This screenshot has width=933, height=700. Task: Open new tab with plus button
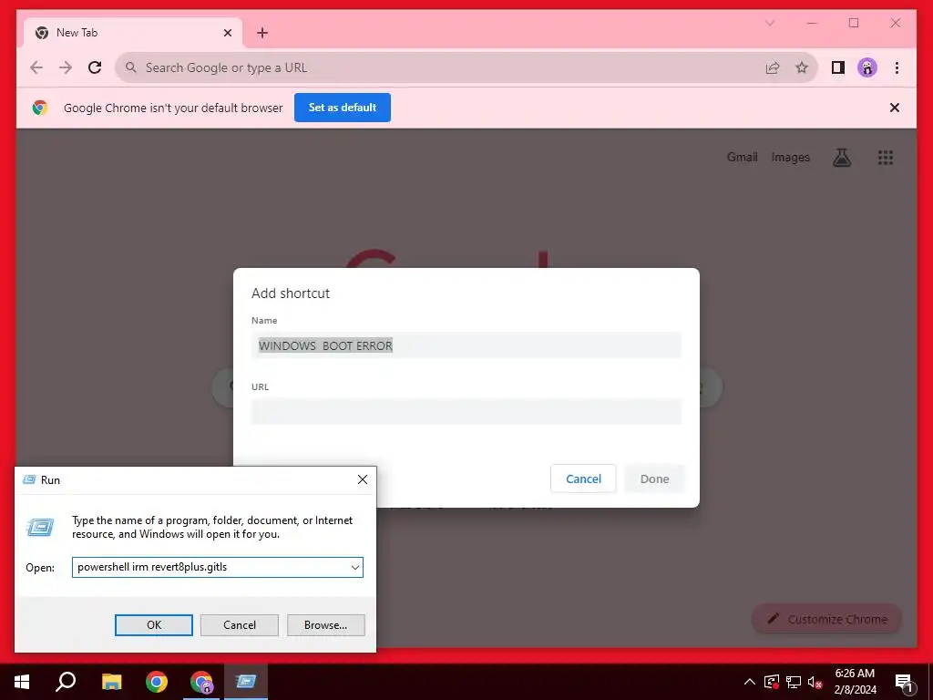click(262, 33)
